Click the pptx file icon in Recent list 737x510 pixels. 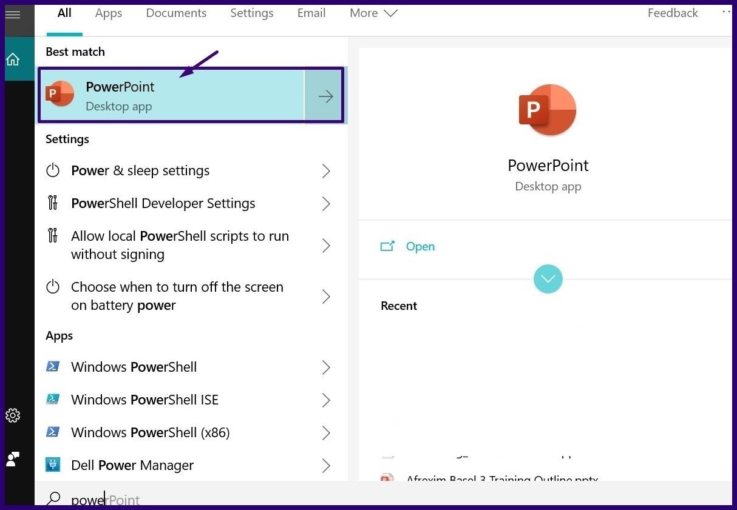coord(387,478)
